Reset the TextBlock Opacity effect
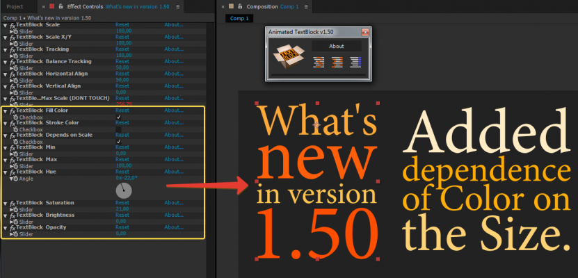This screenshot has height=278, width=578. pos(122,227)
